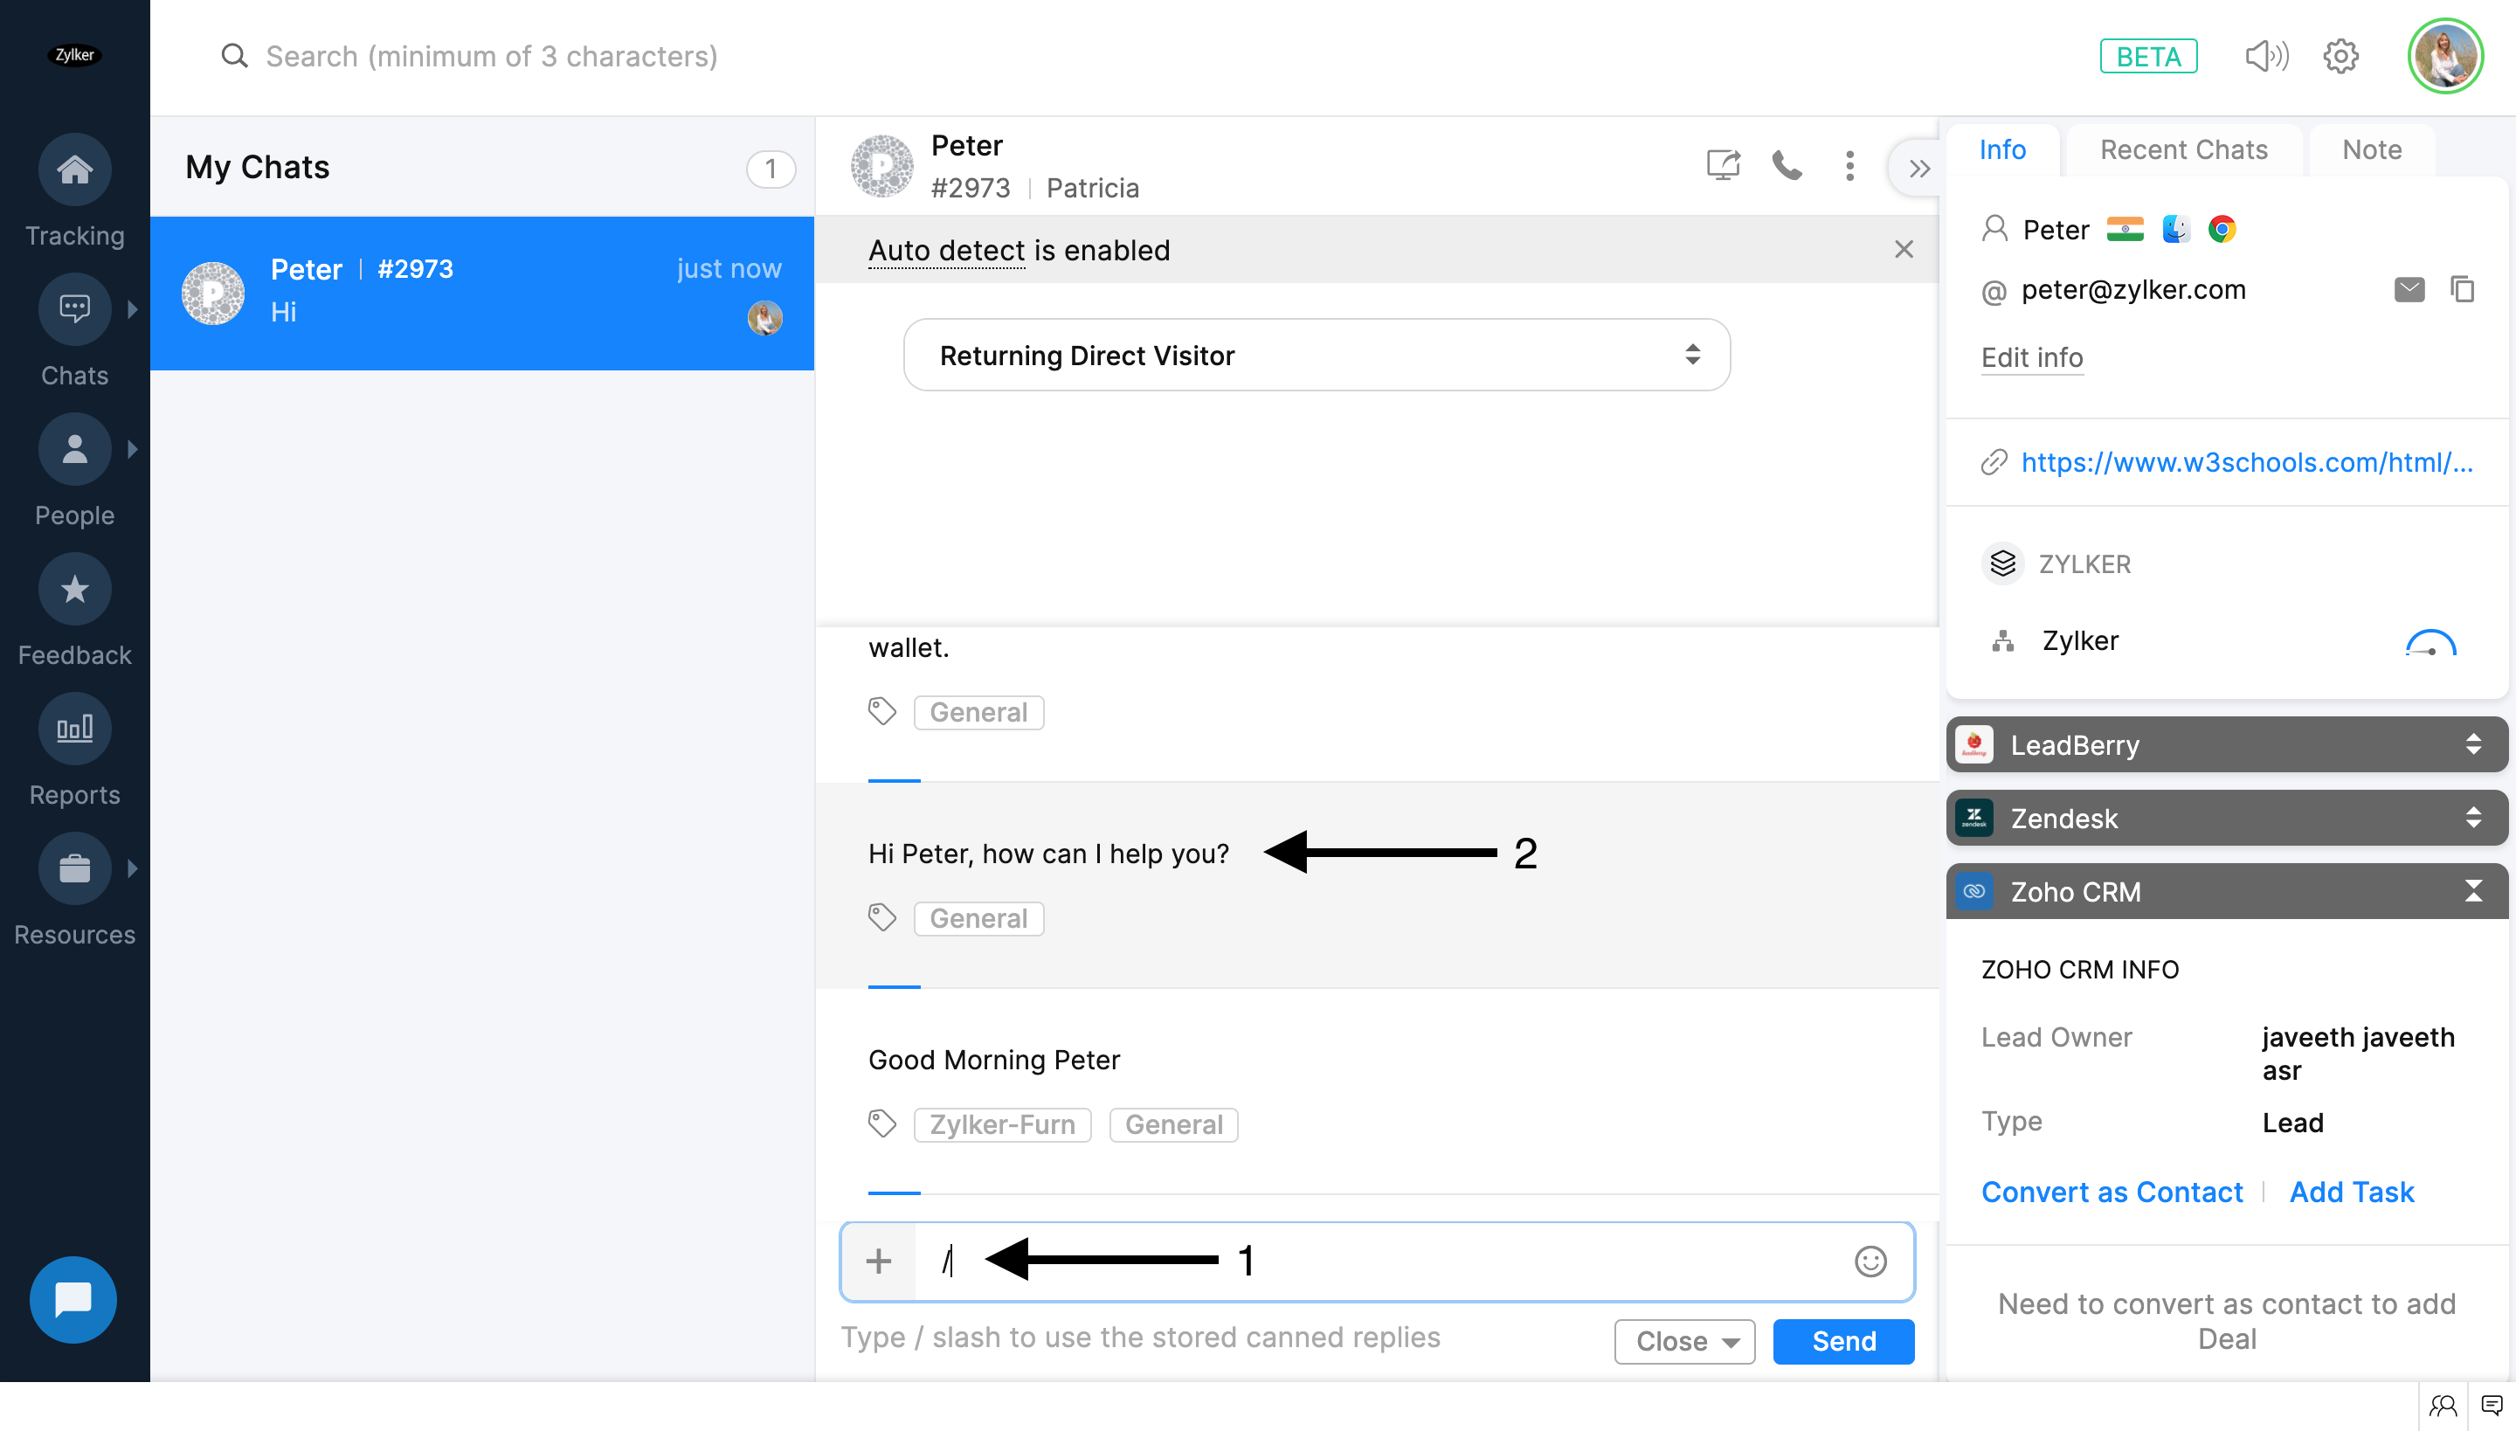Click the search magnifier icon
2516x1431 pixels.
click(234, 56)
